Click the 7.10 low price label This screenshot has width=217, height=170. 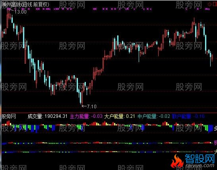click(x=92, y=106)
